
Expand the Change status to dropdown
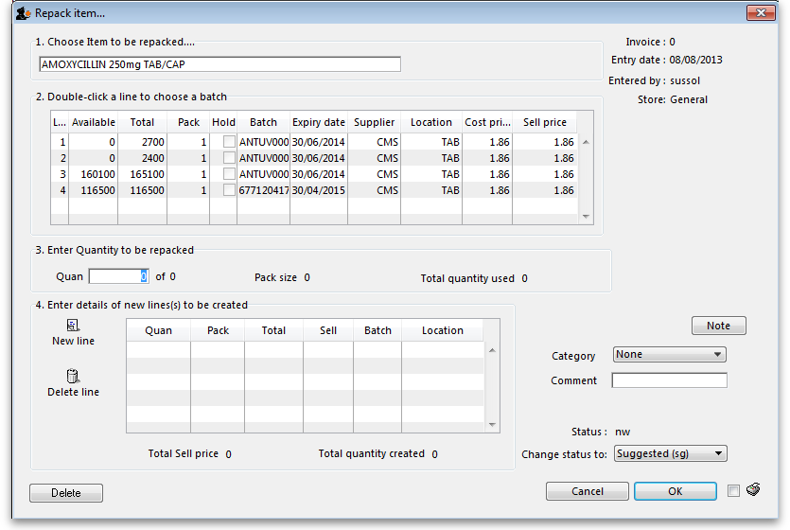tap(670, 454)
